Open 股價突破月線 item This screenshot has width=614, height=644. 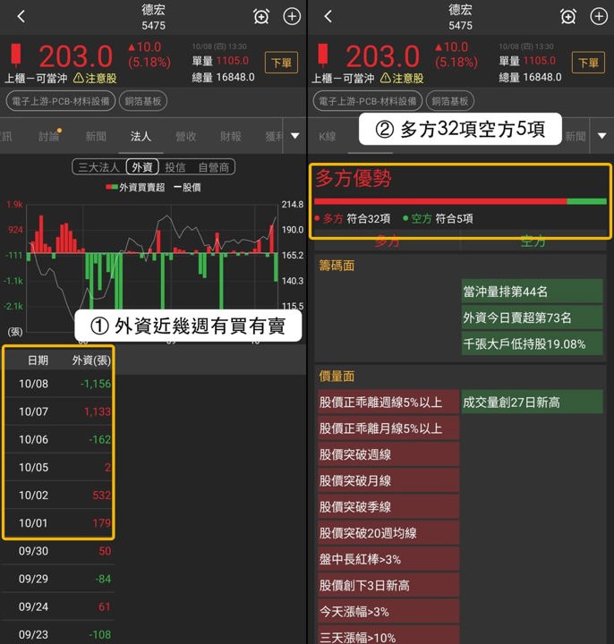[388, 480]
